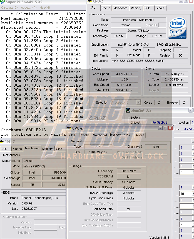Image resolution: width=194 pixels, height=239 pixels.
Task: Click the Multiplier value x 8.0
Action: (x=124, y=79)
